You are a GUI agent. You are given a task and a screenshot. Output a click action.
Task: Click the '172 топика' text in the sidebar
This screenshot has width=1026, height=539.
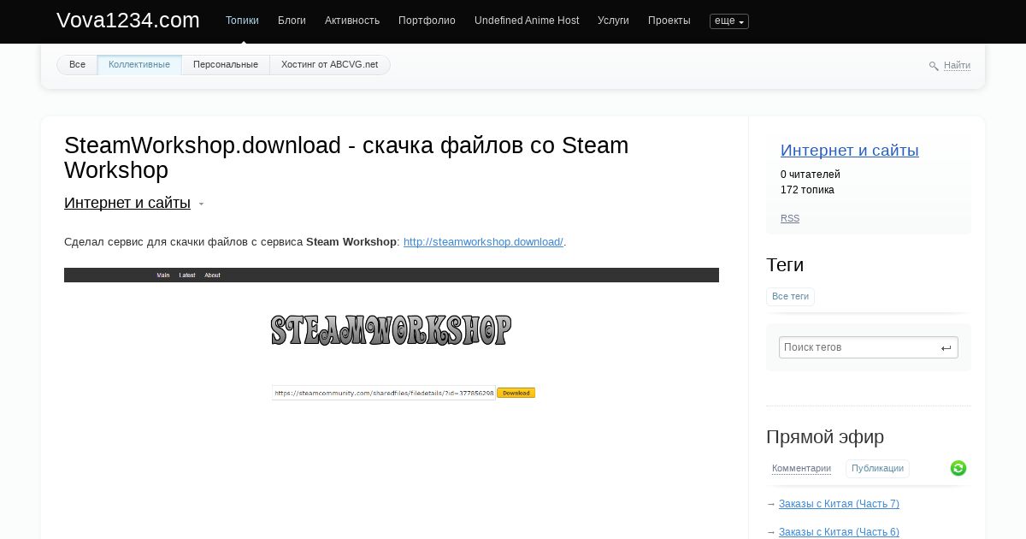(x=807, y=190)
